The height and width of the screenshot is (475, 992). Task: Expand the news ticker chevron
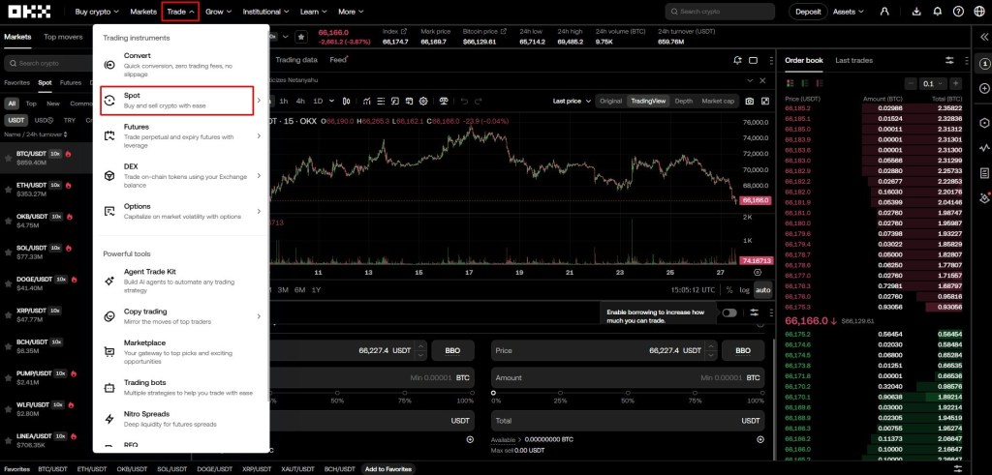(750, 81)
